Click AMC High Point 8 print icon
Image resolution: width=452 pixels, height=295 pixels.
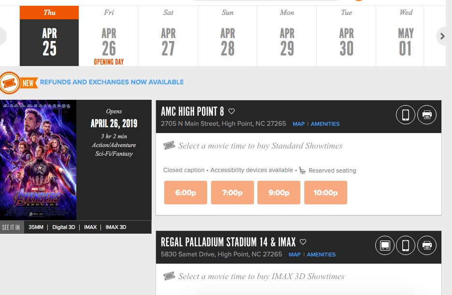pos(427,115)
